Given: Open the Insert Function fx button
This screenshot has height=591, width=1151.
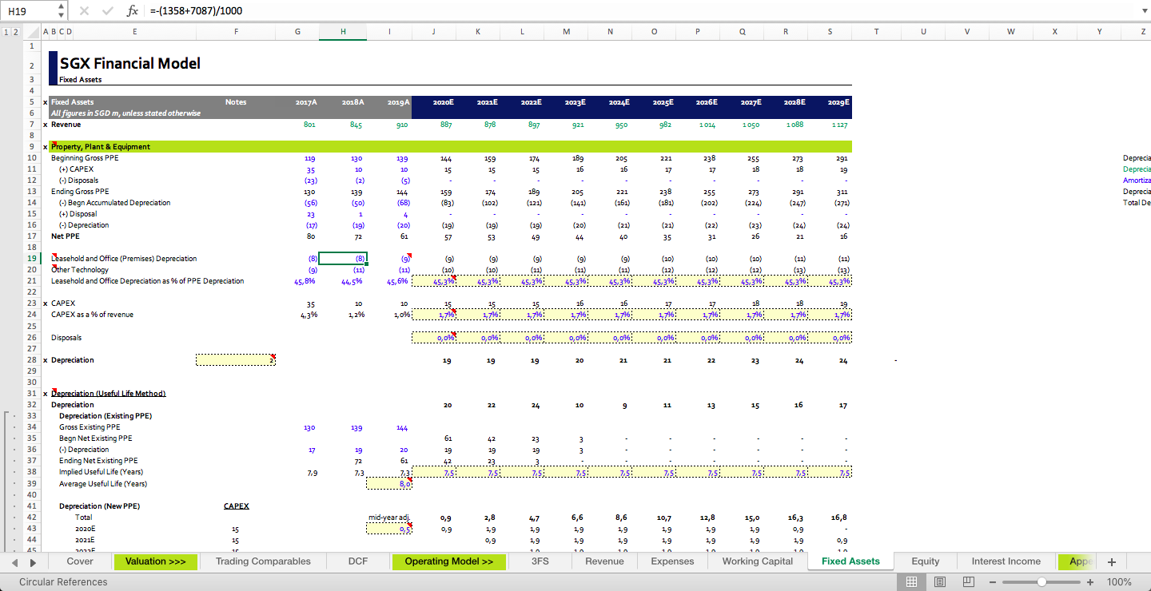Looking at the screenshot, I should (133, 11).
